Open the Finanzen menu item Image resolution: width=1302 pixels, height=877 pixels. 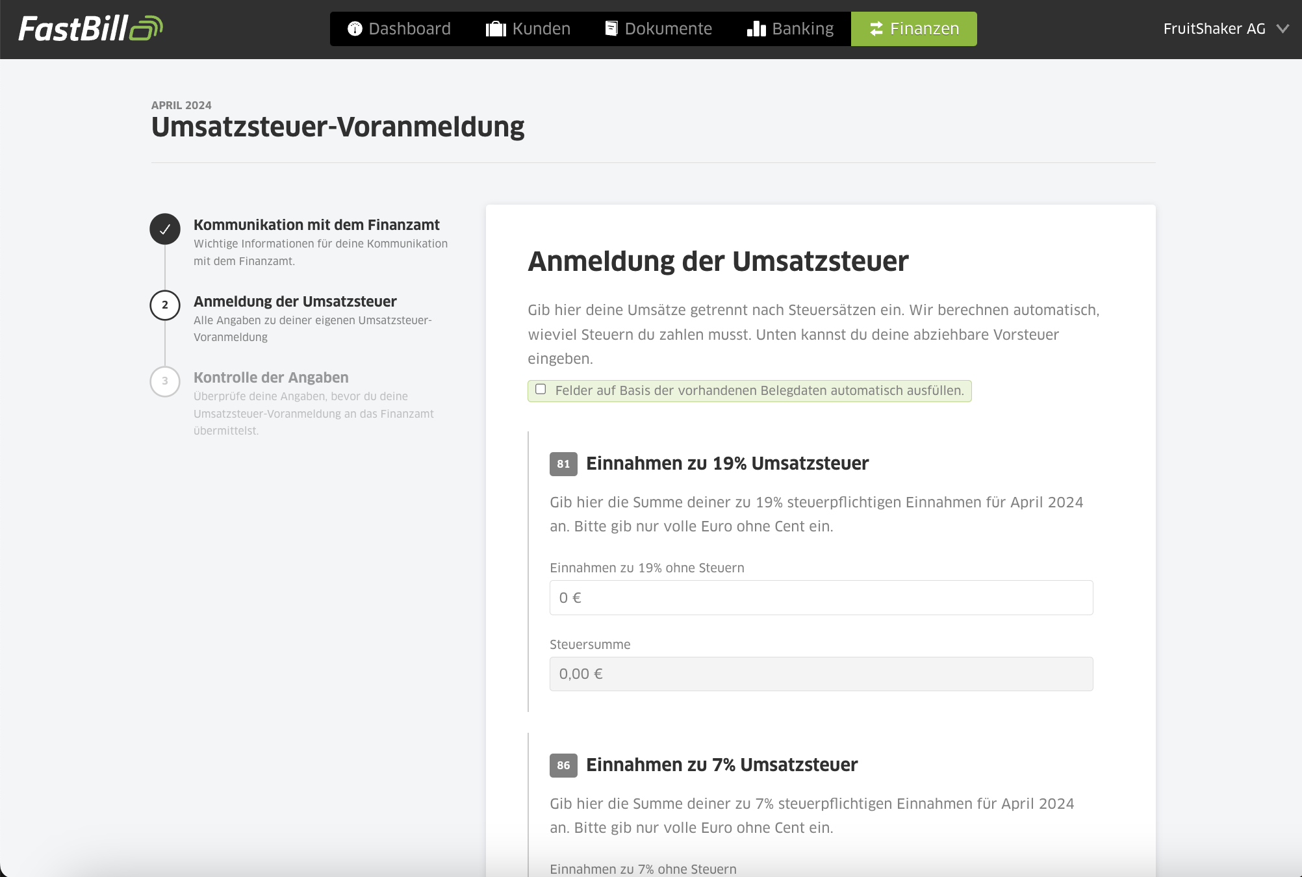[x=914, y=29]
